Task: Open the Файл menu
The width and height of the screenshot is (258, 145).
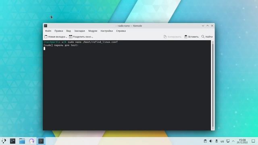Action: pos(48,31)
